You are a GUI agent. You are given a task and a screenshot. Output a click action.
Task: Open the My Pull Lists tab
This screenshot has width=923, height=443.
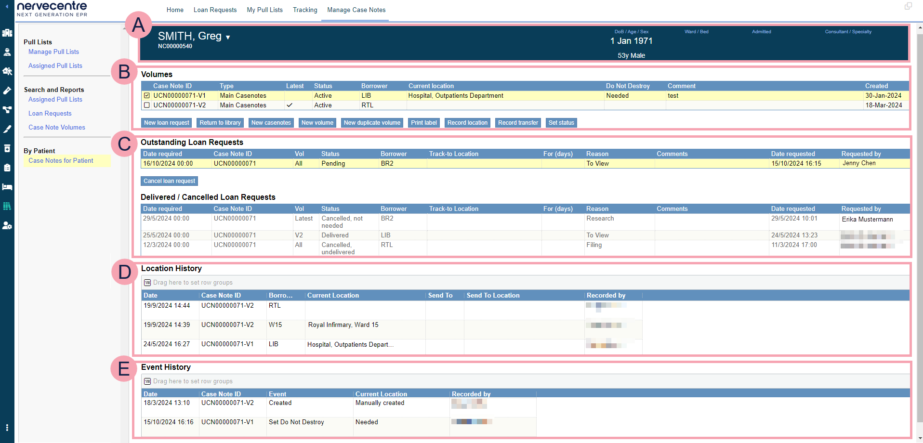coord(264,10)
